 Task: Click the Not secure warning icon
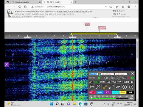(x=32, y=7)
